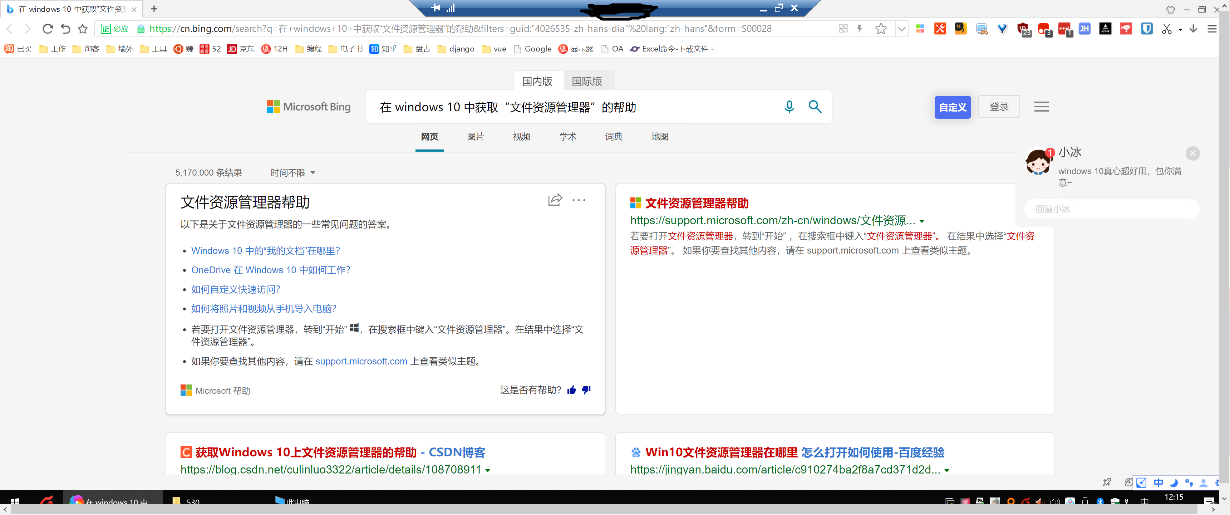Click the thumbs down feedback icon
This screenshot has width=1230, height=515.
pos(586,390)
